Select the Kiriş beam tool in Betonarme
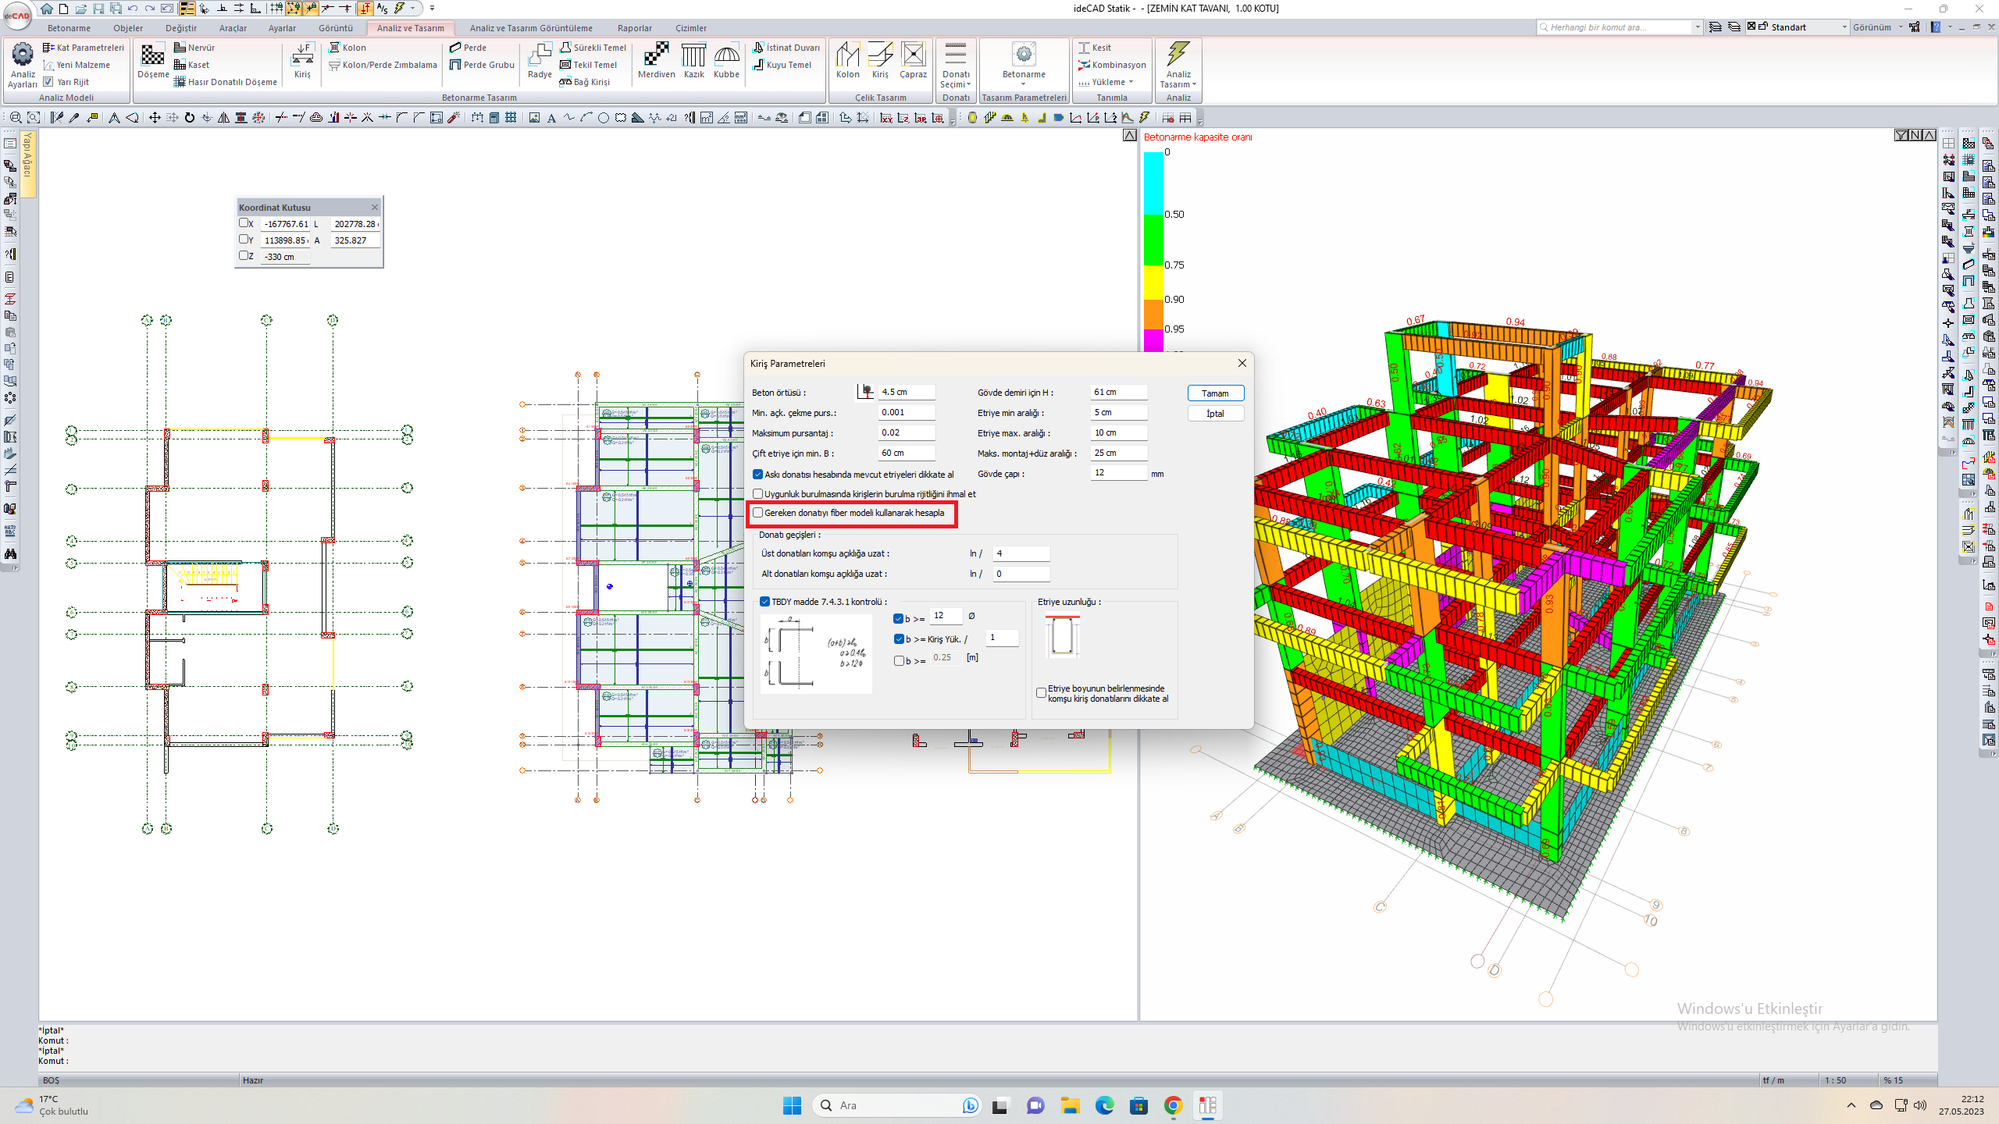Image resolution: width=1999 pixels, height=1124 pixels. tap(302, 61)
